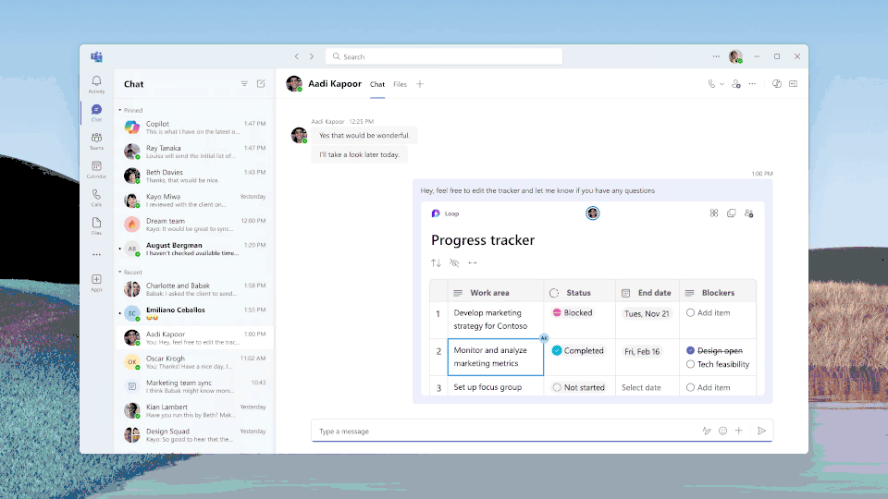The width and height of the screenshot is (888, 499).
Task: Open the Tues, Nov 21 date picker
Action: coord(647,313)
